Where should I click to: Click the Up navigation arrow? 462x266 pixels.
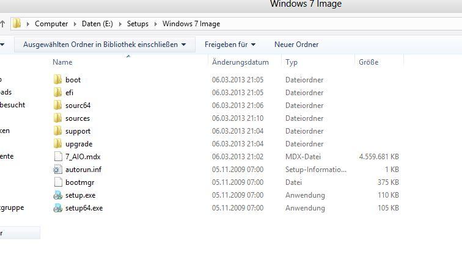tap(2, 24)
